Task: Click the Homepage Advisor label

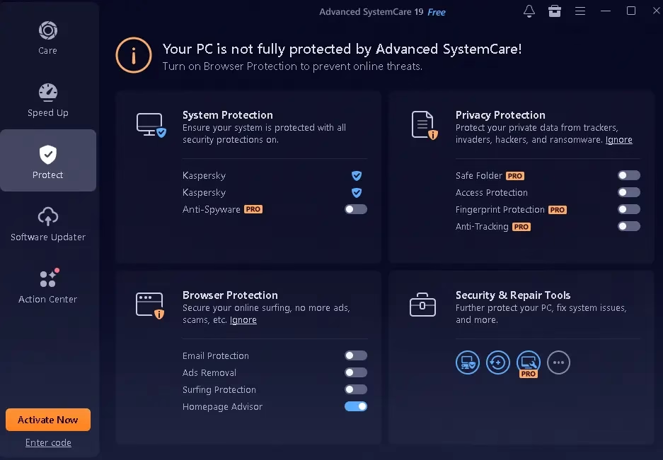Action: click(222, 406)
